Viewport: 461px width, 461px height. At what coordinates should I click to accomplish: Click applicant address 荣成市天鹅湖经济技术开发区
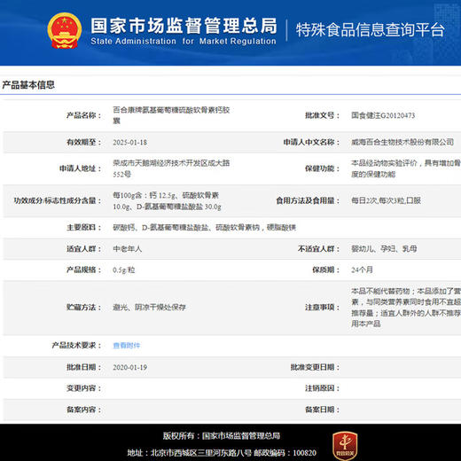171,168
